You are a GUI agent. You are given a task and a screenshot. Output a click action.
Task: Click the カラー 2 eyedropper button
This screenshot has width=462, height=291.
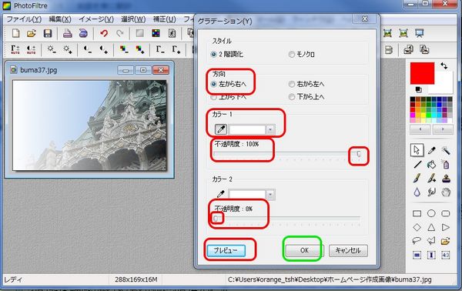coord(221,194)
